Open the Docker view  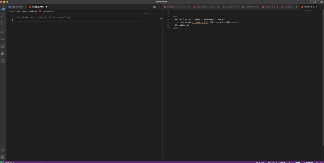(x=3, y=54)
